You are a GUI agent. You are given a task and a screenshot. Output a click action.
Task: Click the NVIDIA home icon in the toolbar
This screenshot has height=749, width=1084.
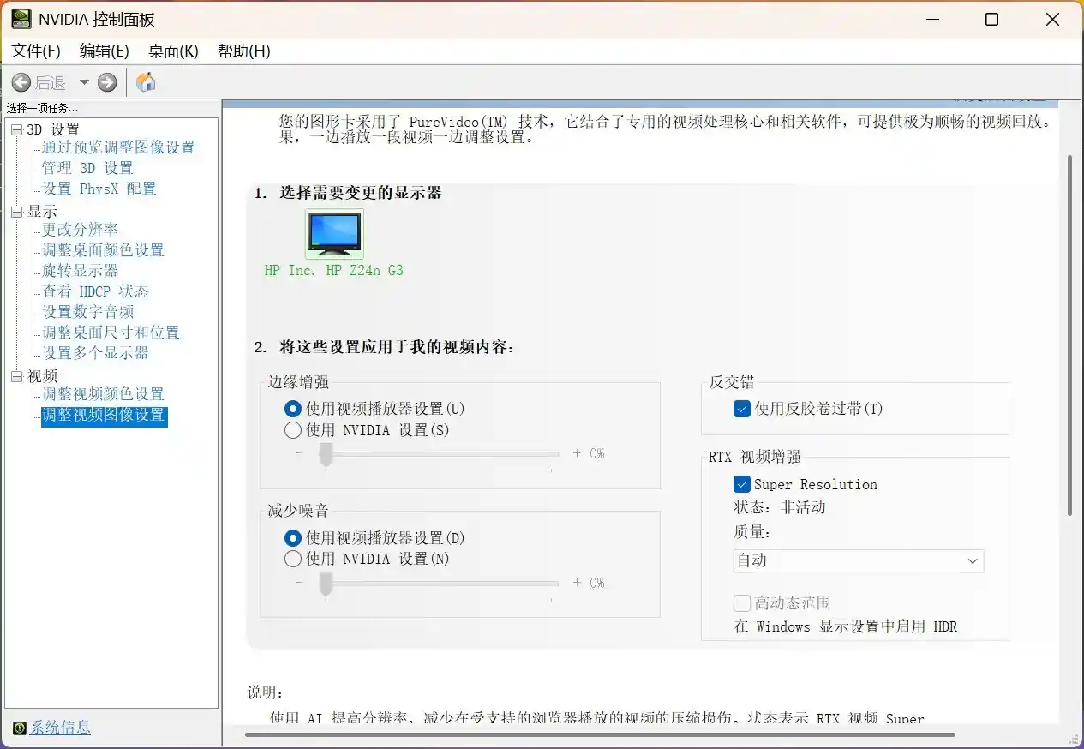pos(145,81)
